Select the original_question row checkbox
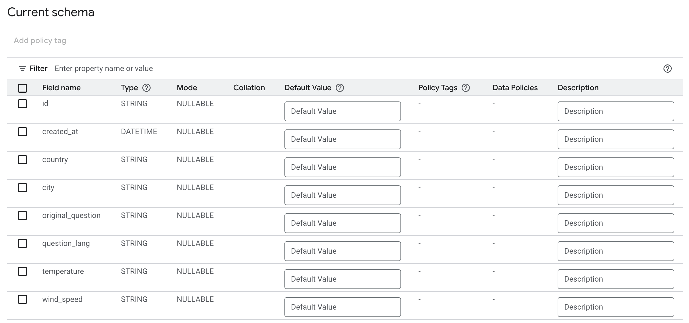This screenshot has height=323, width=689. (x=23, y=216)
